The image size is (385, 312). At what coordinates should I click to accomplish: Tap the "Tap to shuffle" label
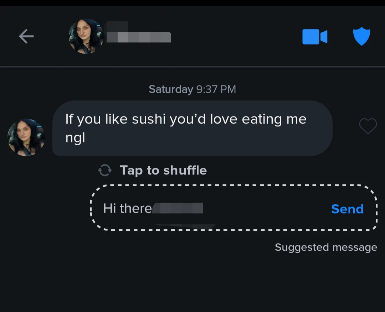pos(163,170)
